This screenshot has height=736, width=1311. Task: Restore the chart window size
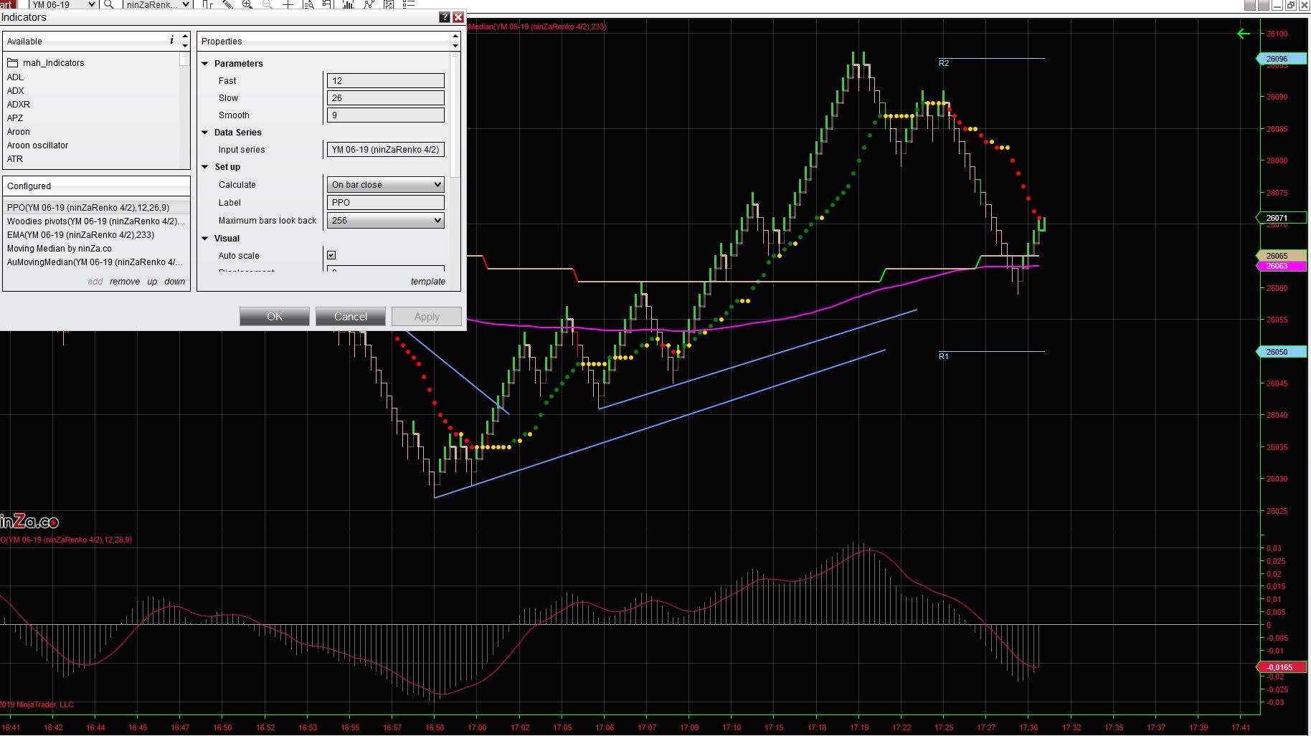pyautogui.click(x=1290, y=4)
